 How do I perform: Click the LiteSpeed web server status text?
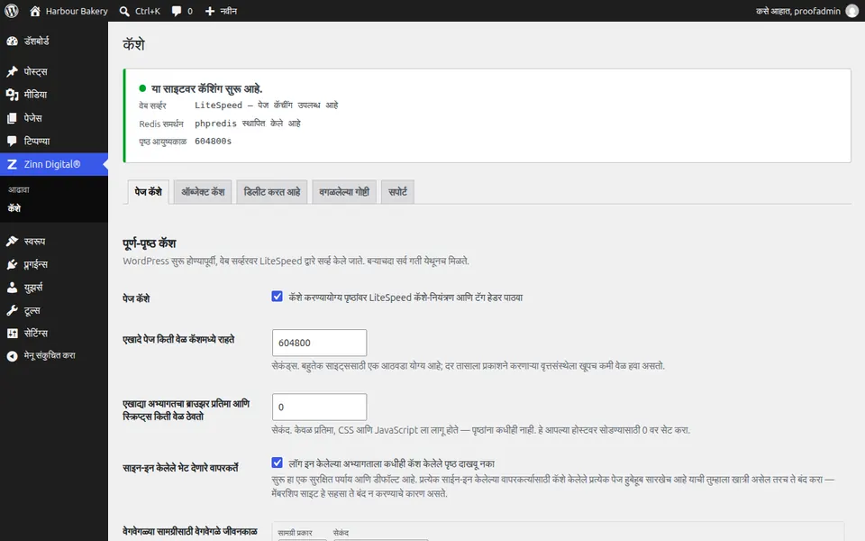point(267,105)
